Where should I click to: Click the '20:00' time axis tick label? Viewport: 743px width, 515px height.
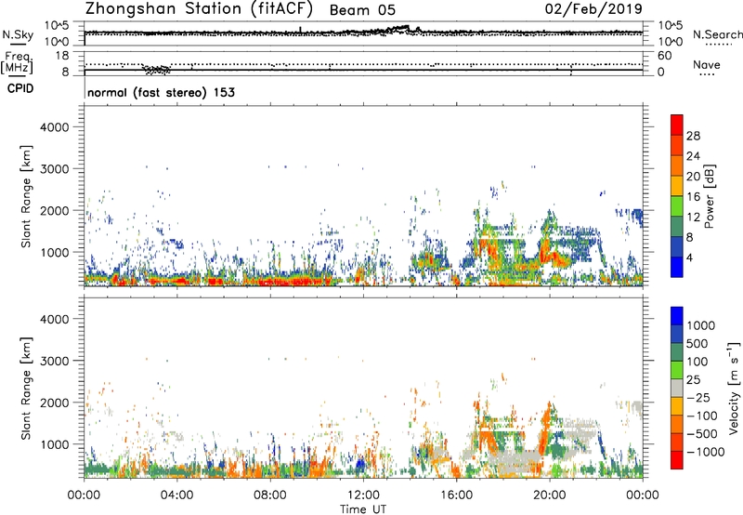click(x=549, y=495)
